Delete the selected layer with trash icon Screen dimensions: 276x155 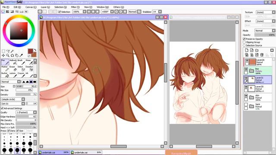click(262, 55)
